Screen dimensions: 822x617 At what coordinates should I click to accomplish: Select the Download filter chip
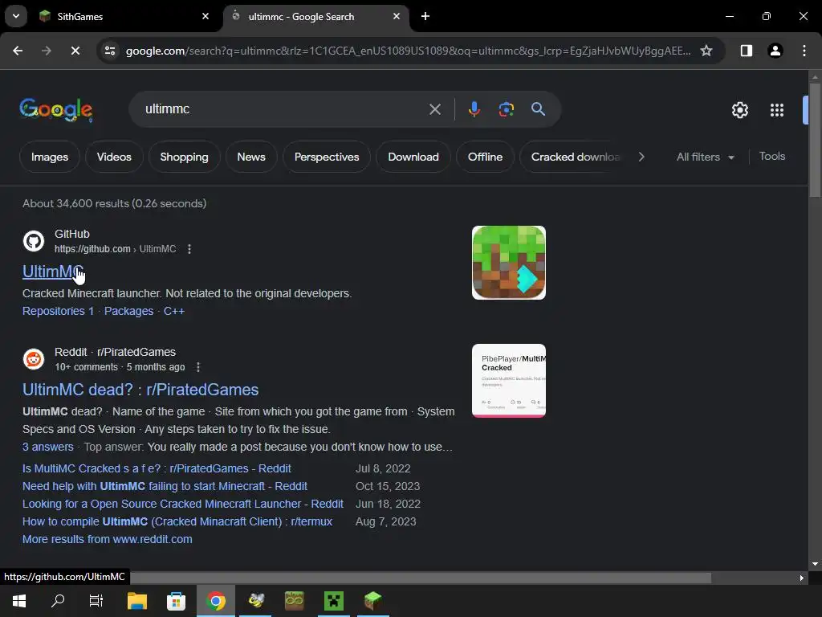[413, 157]
